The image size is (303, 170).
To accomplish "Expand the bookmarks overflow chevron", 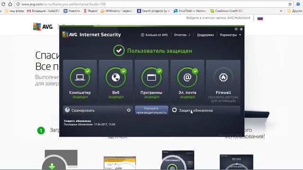I will 281,11.
